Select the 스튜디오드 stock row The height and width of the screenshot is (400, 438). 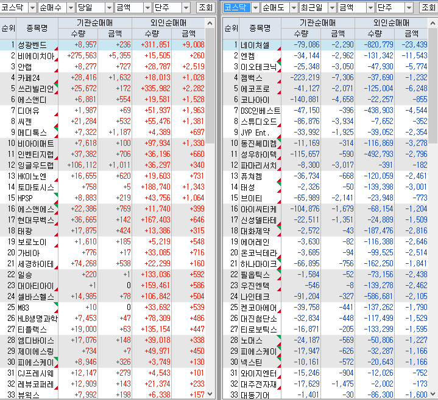[x=325, y=121]
